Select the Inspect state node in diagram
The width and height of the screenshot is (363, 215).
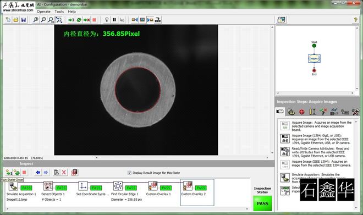coord(314,58)
